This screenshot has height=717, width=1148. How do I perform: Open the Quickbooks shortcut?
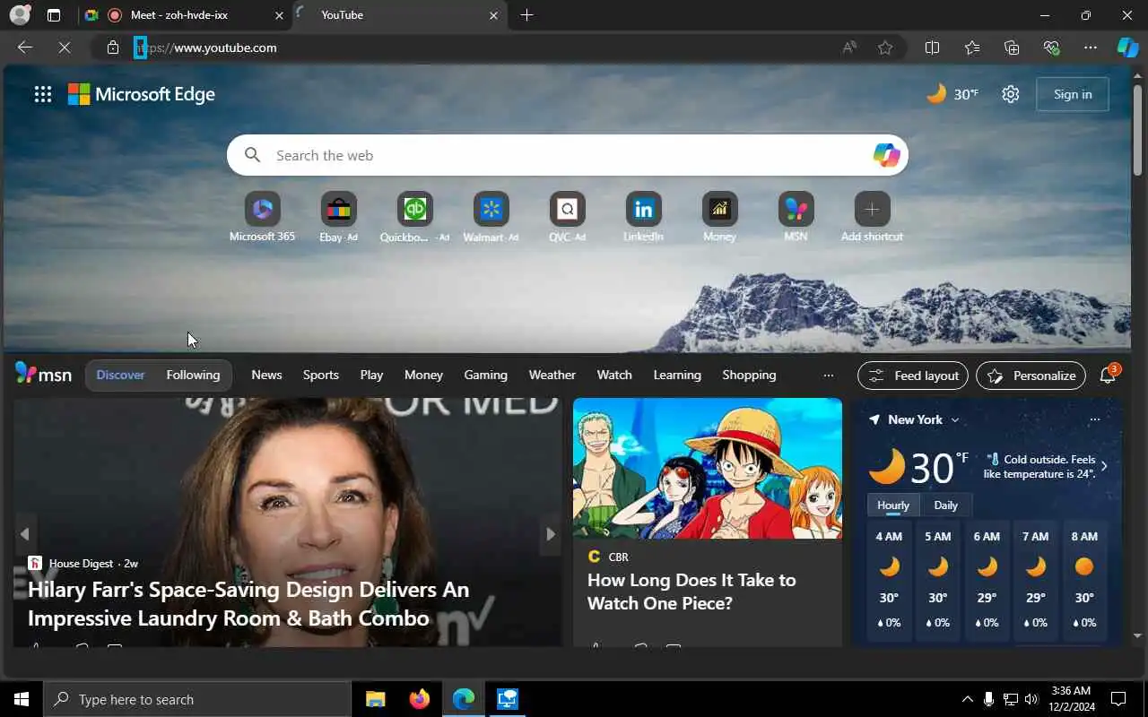414,217
